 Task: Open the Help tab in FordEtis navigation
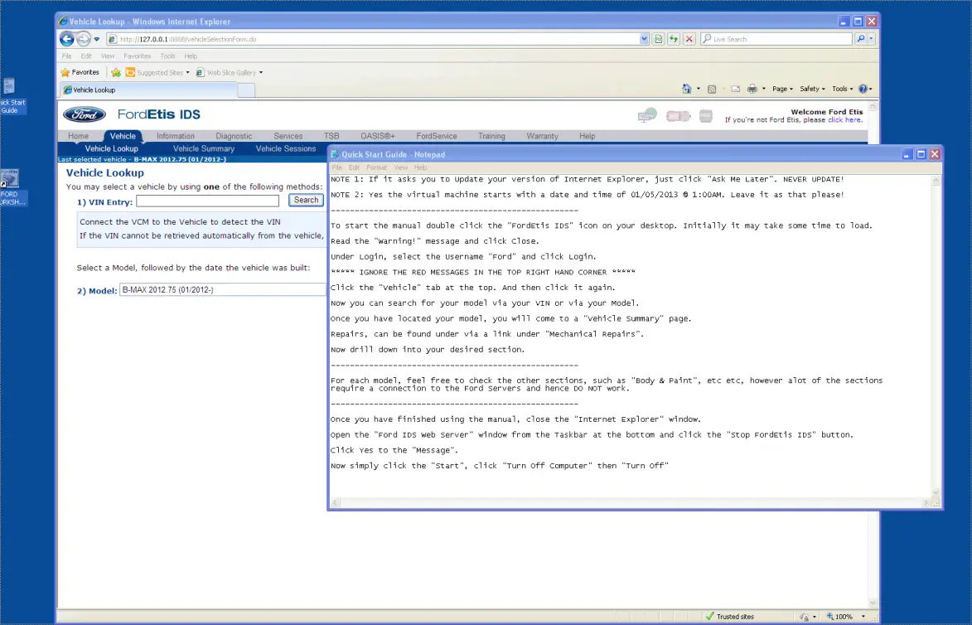(587, 136)
